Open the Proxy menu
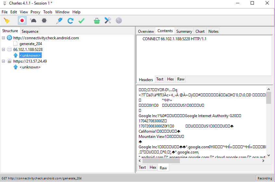The width and height of the screenshot is (275, 182). click(35, 12)
